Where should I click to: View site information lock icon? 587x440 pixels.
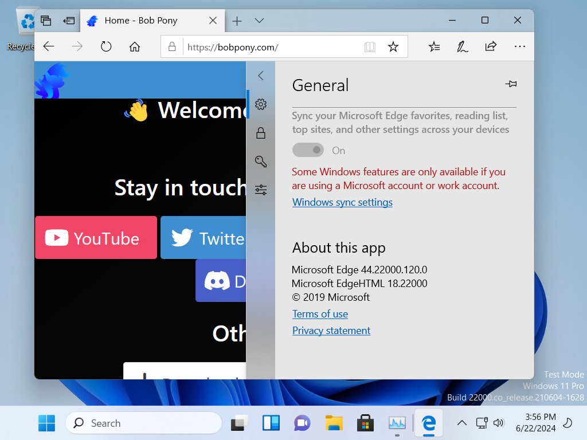[x=172, y=47]
